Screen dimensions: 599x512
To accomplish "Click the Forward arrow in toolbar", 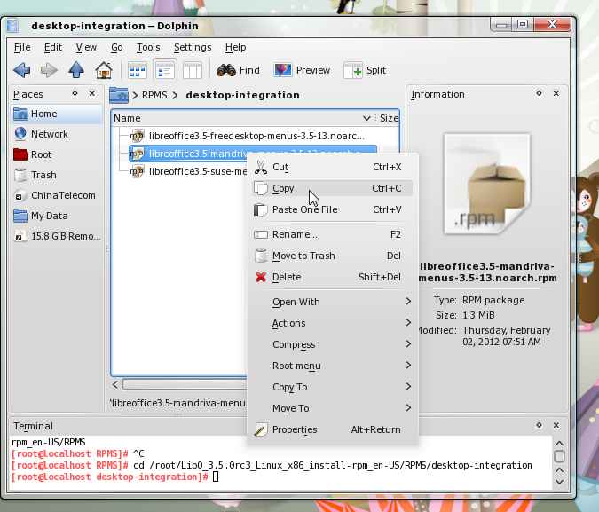I will pyautogui.click(x=49, y=70).
